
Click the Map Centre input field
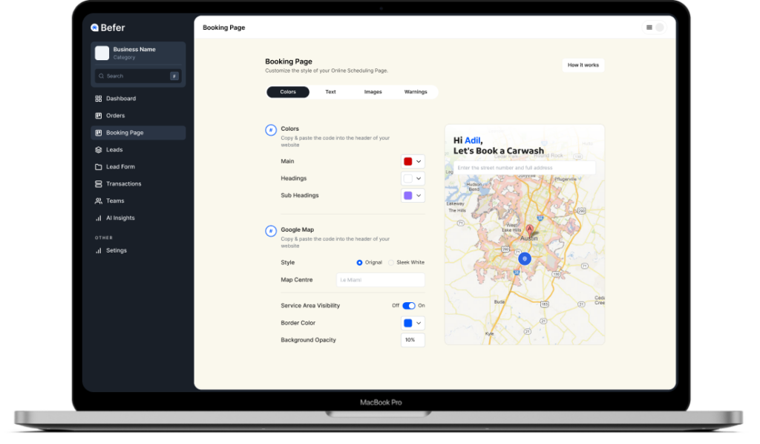[381, 280]
